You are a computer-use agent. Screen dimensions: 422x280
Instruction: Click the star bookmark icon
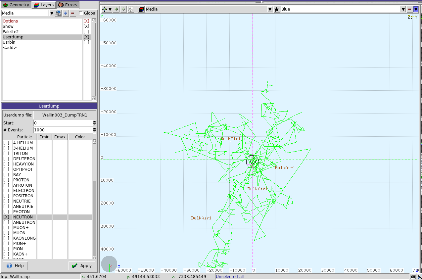click(x=277, y=9)
